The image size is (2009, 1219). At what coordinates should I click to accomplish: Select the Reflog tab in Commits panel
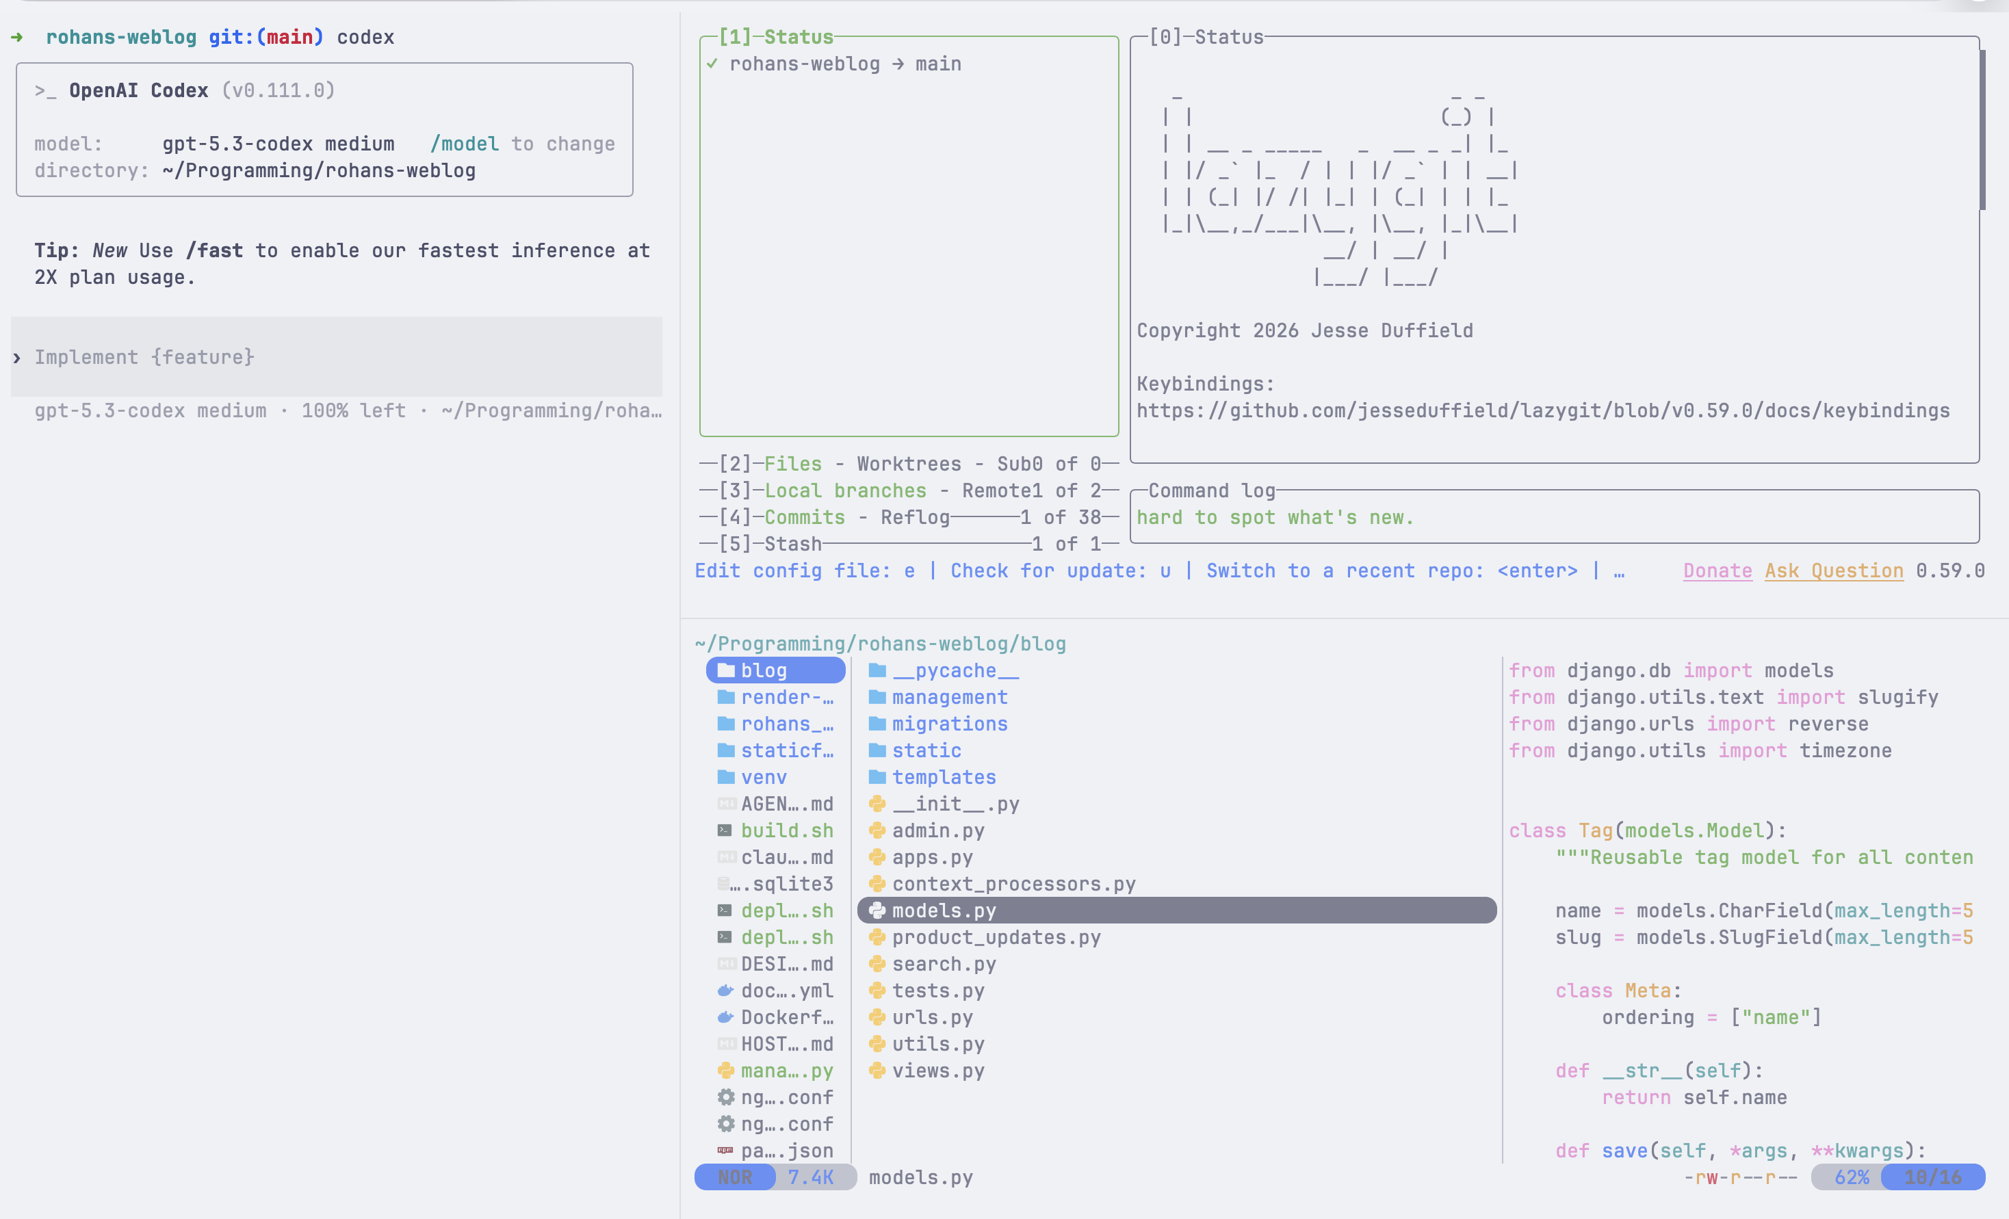coord(915,517)
